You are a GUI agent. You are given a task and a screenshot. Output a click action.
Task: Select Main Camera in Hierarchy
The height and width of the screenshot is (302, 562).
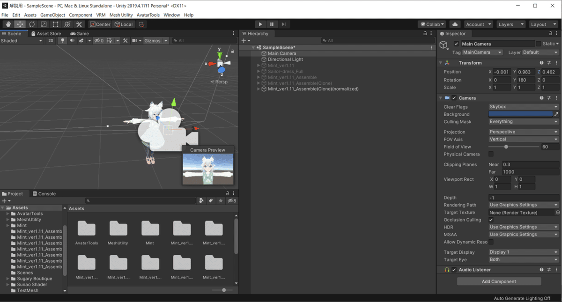(x=282, y=53)
